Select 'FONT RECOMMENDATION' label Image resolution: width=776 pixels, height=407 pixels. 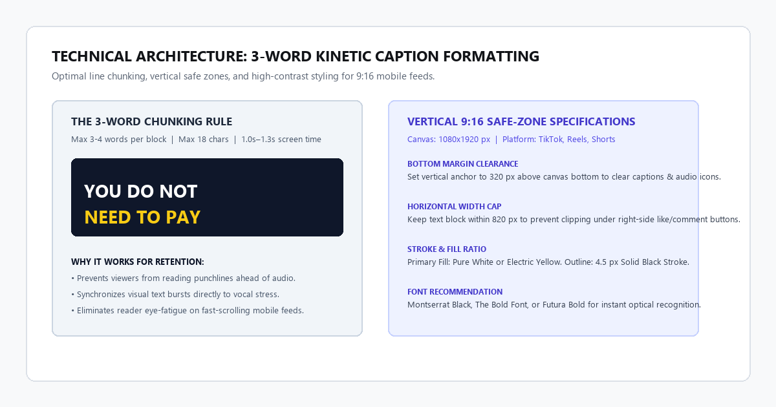point(455,292)
